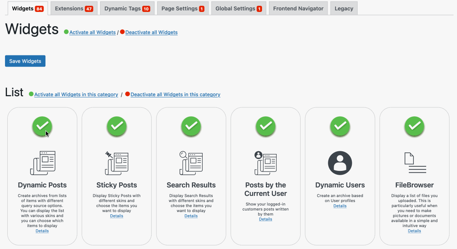Screen dimensions: 457x249
Task: Toggle the Sticky Posts green checkmark
Action: (117, 126)
